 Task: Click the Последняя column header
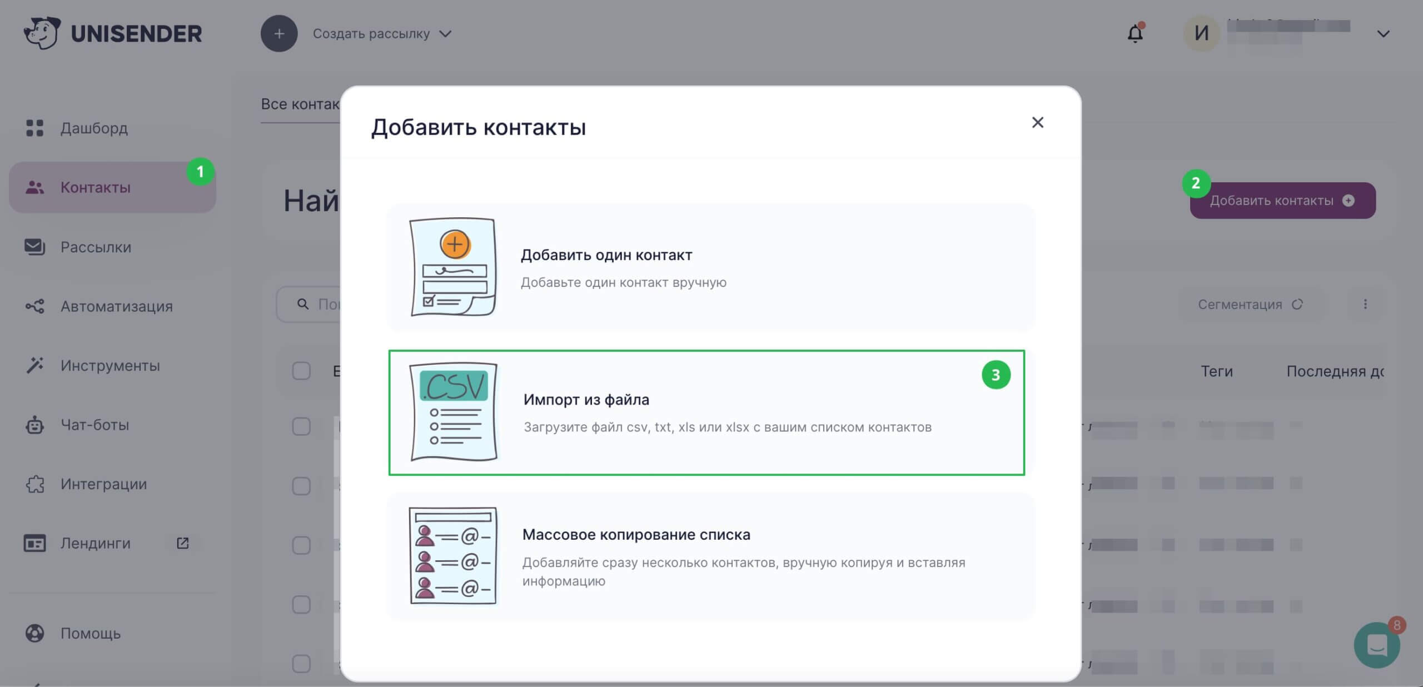1335,371
